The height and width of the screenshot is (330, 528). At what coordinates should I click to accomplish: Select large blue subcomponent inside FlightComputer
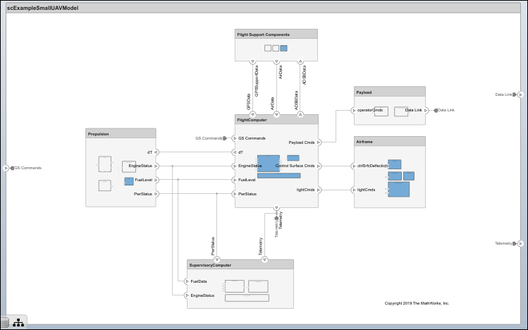(x=269, y=164)
